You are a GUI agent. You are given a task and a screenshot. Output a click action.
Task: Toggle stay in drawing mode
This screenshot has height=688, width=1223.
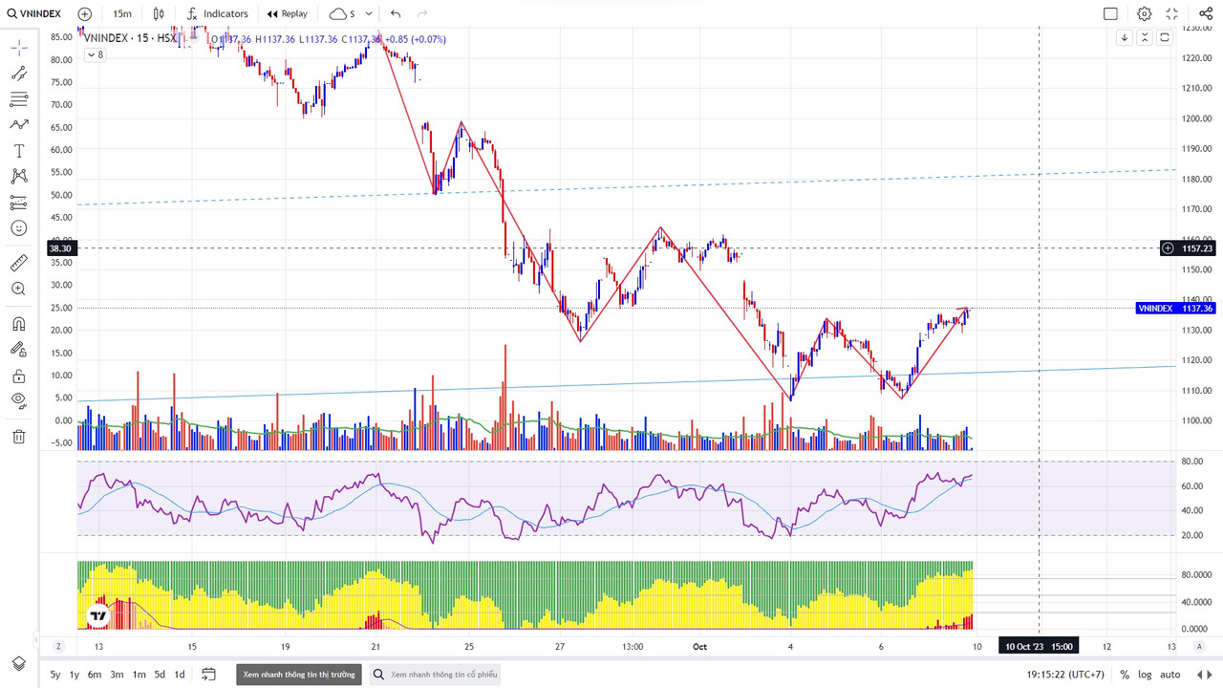[19, 350]
